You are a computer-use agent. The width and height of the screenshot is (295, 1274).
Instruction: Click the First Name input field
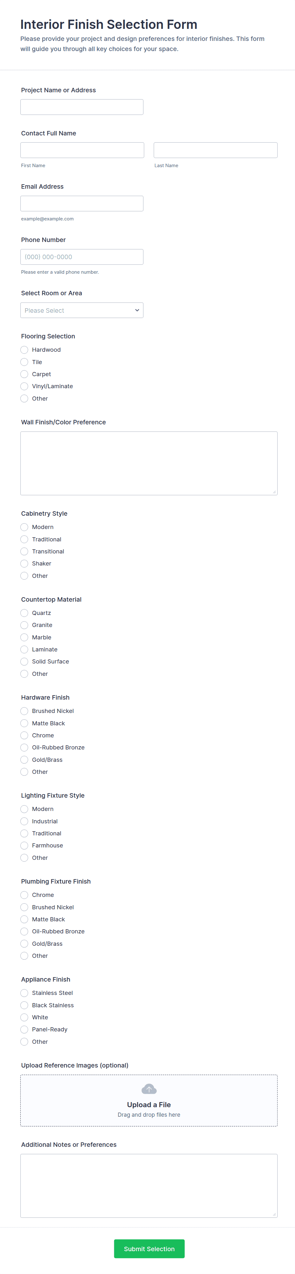click(x=82, y=150)
